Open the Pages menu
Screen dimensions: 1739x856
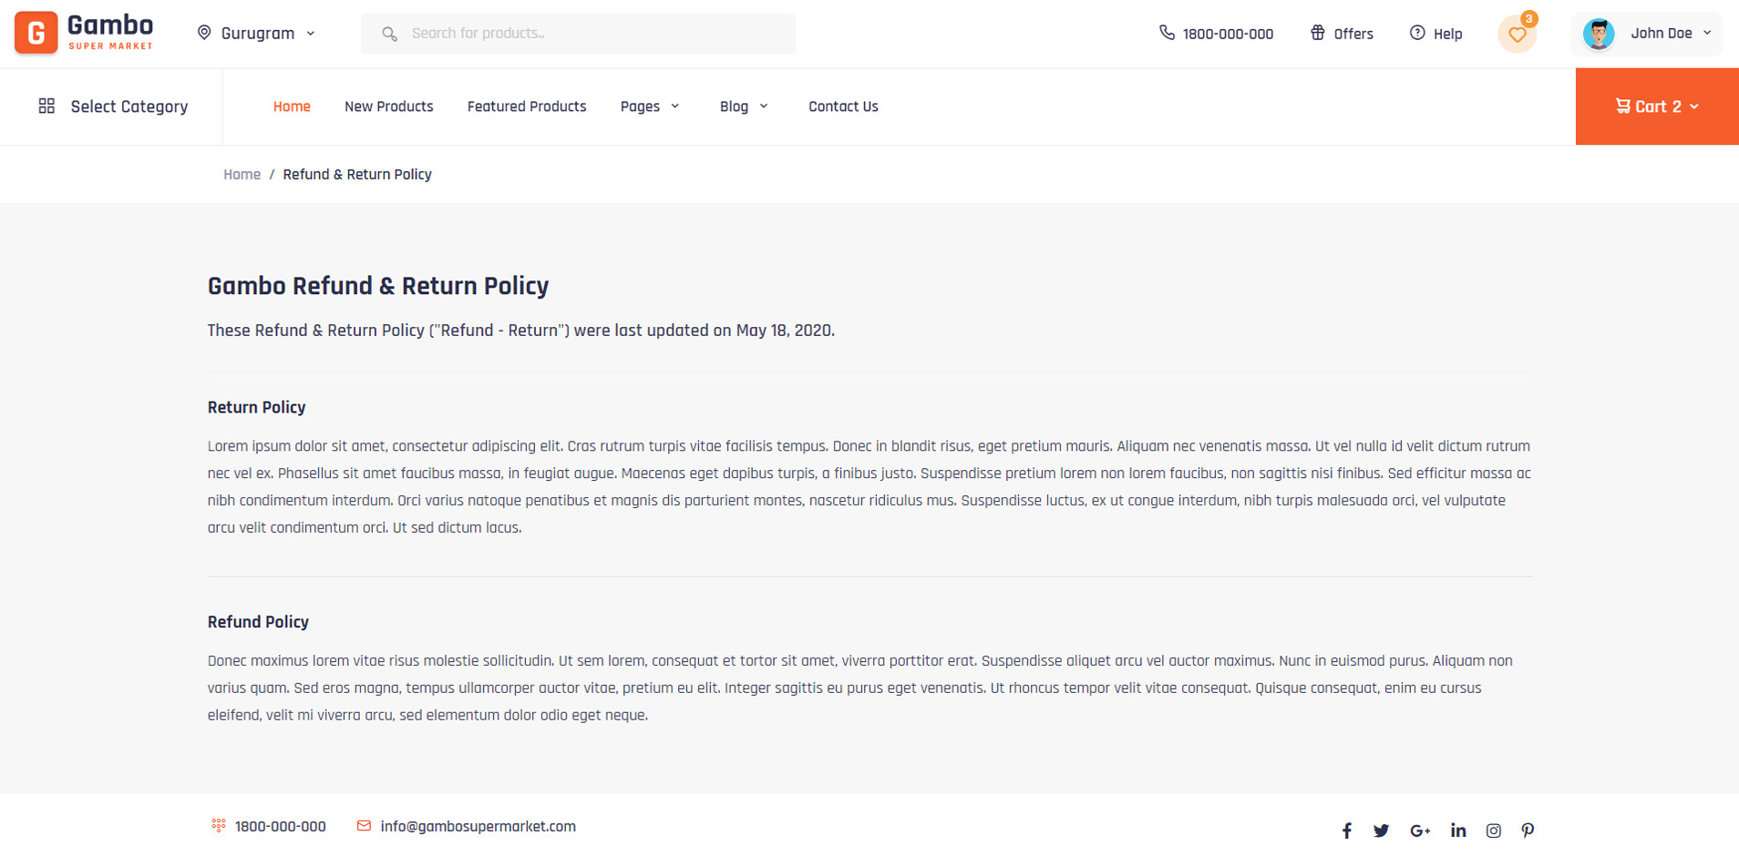650,107
